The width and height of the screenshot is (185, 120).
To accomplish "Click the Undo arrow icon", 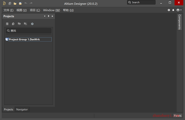I will coord(26,3).
